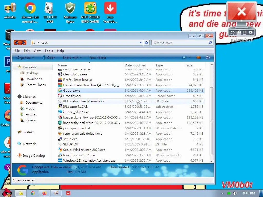Open the change view dropdown arrow
Viewport: 263px width, 197px height.
190,58
